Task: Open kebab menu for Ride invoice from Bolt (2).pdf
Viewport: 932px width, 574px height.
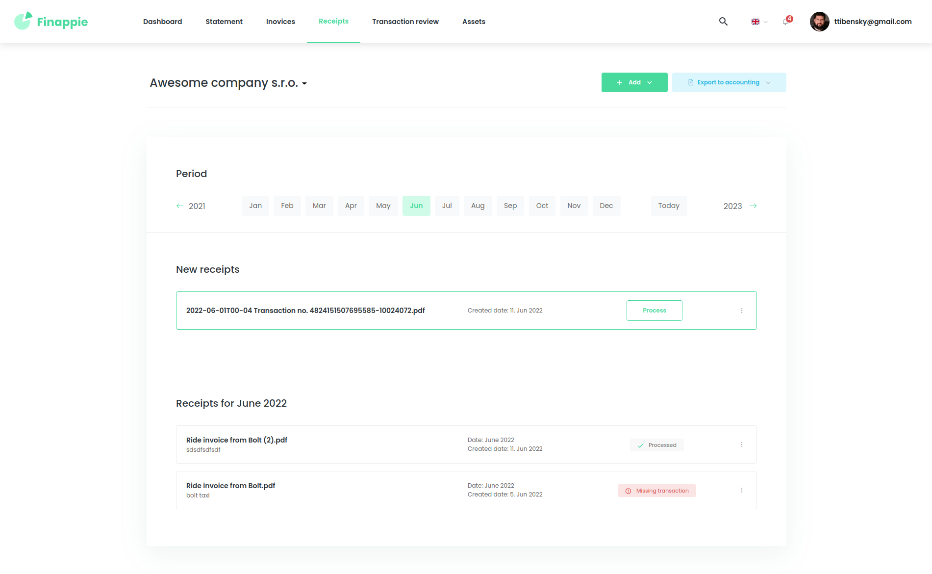Action: point(741,444)
